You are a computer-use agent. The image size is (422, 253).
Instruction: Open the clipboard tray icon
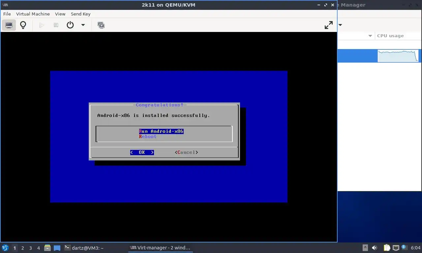point(387,248)
